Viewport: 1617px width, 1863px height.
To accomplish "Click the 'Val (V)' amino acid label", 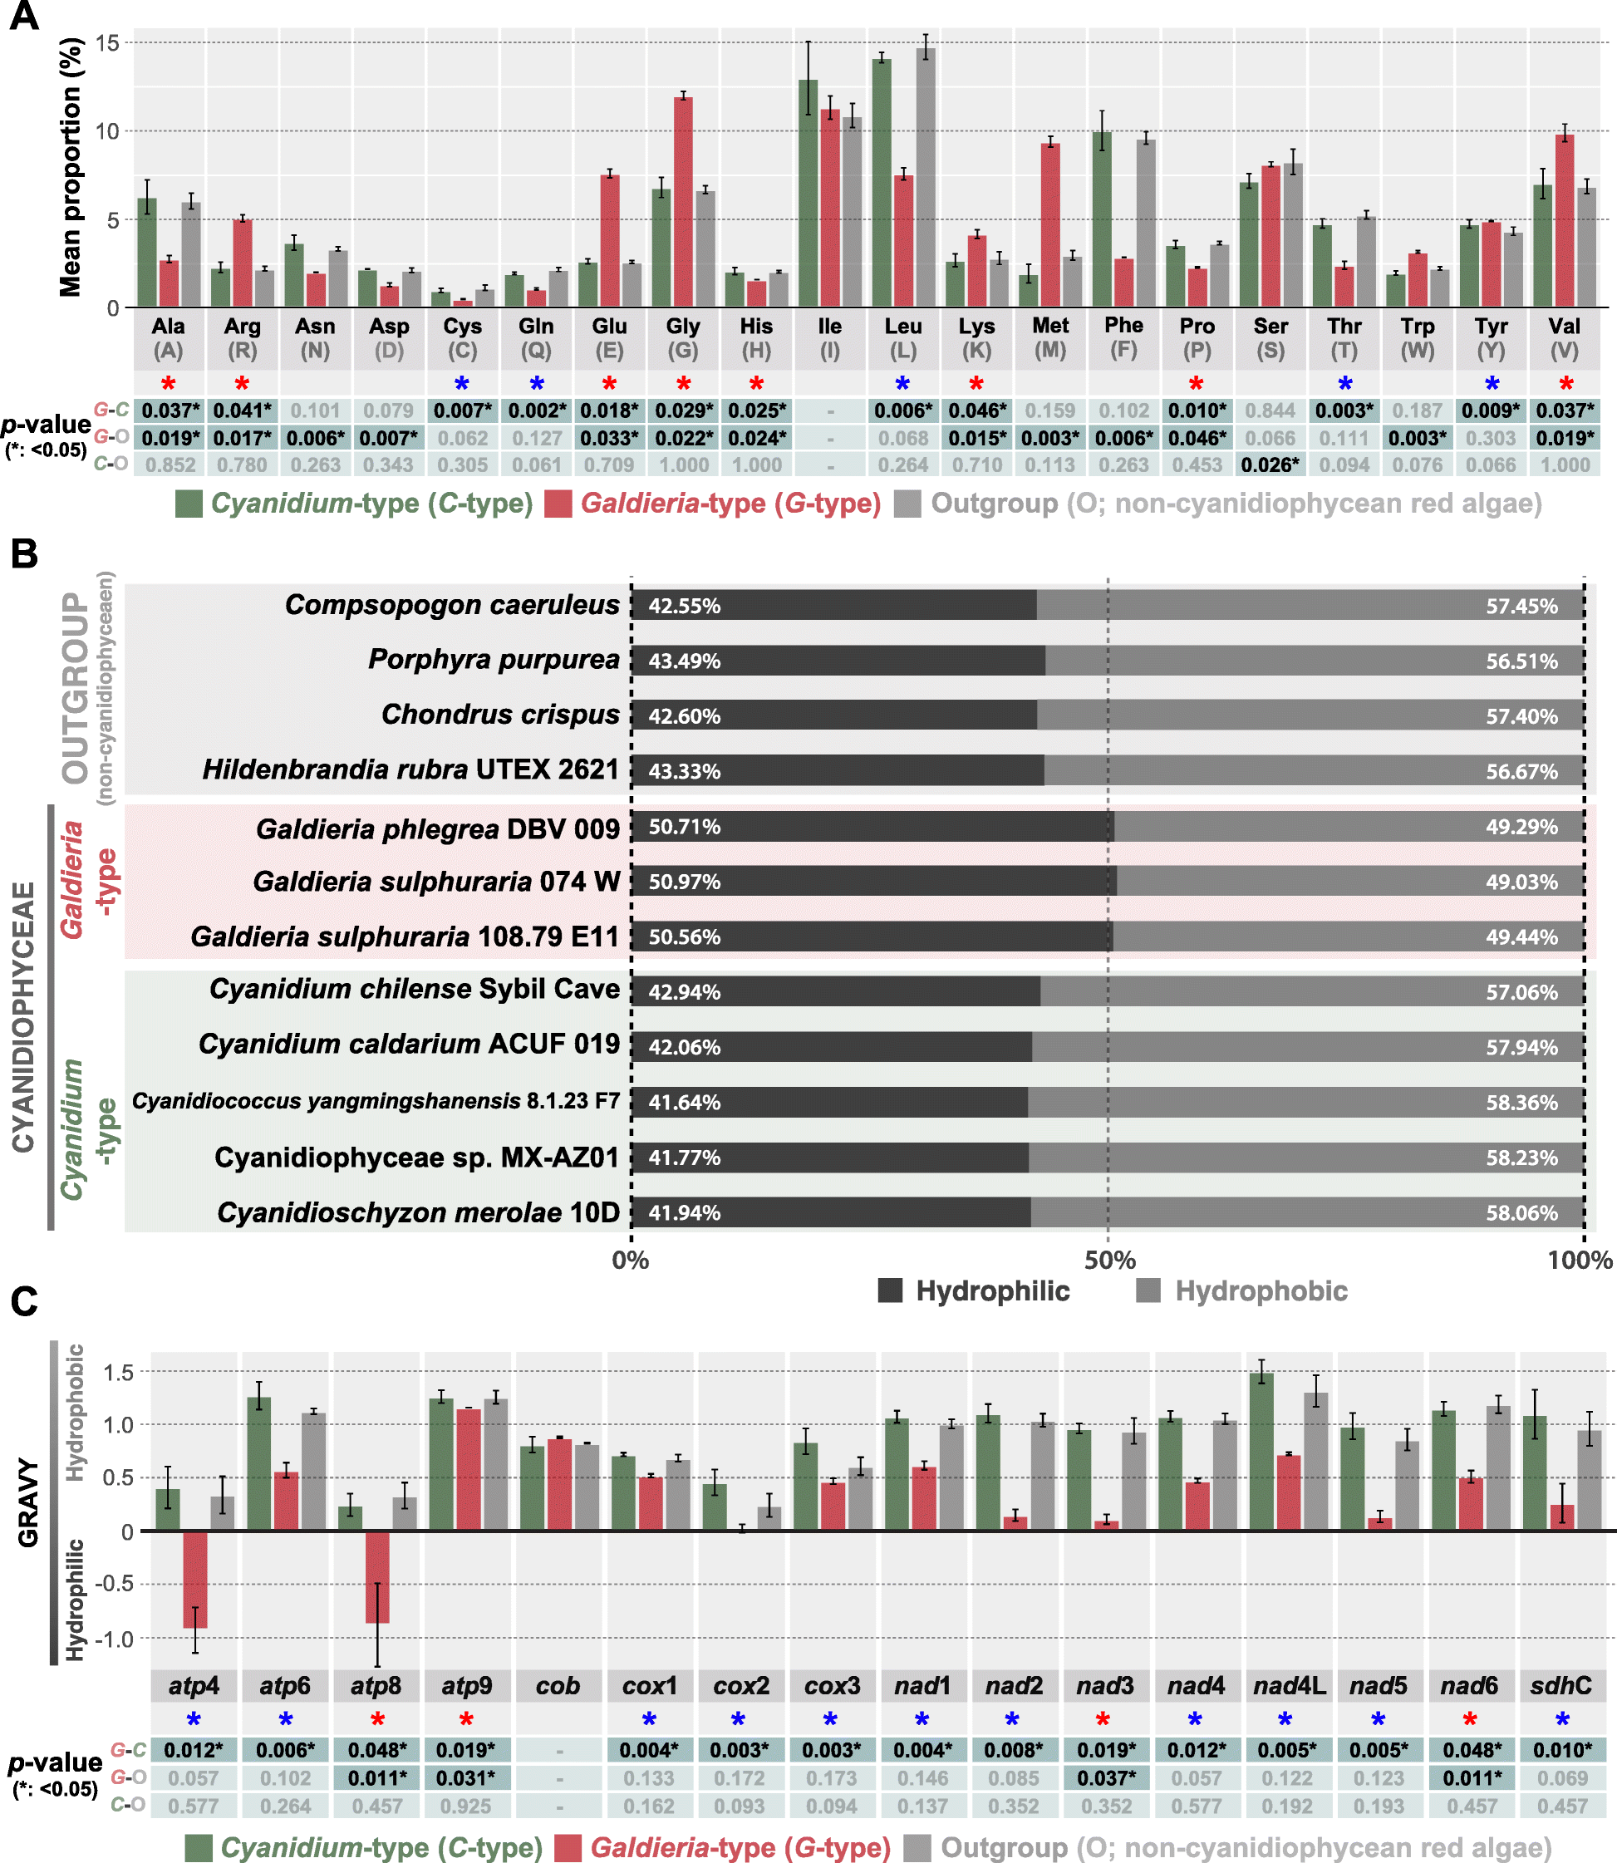I will click(x=1565, y=338).
